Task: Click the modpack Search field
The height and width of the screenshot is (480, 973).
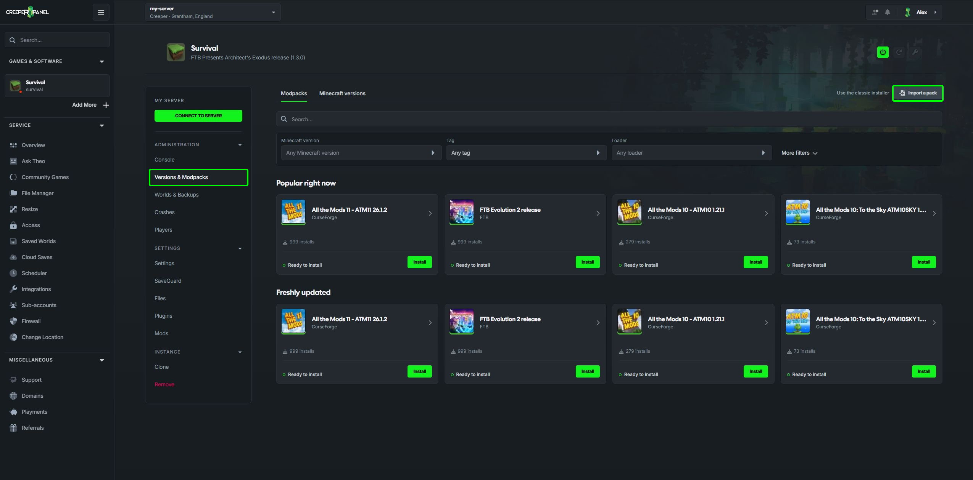Action: (609, 119)
